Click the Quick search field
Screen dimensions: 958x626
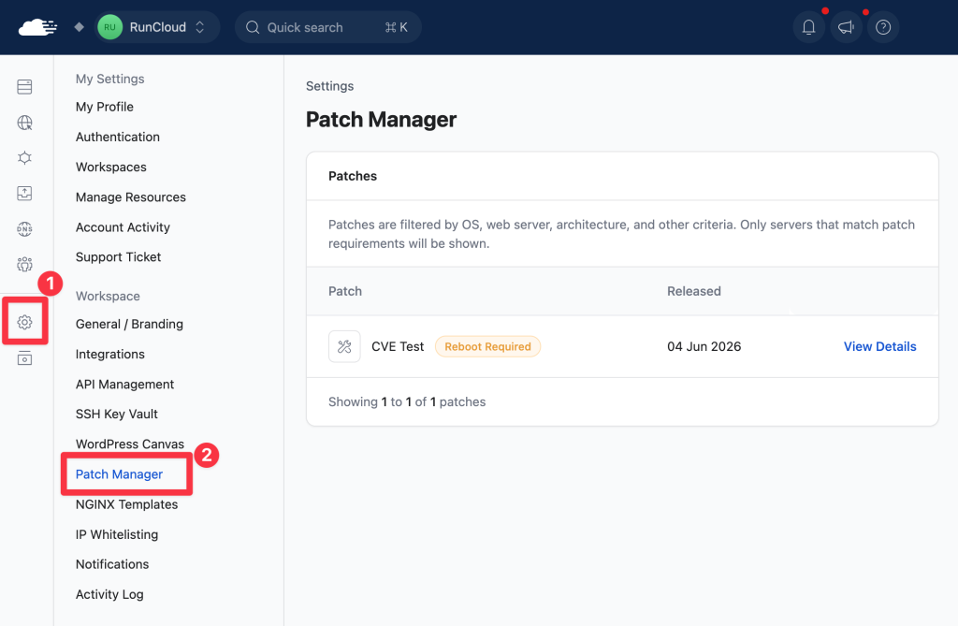(x=328, y=27)
